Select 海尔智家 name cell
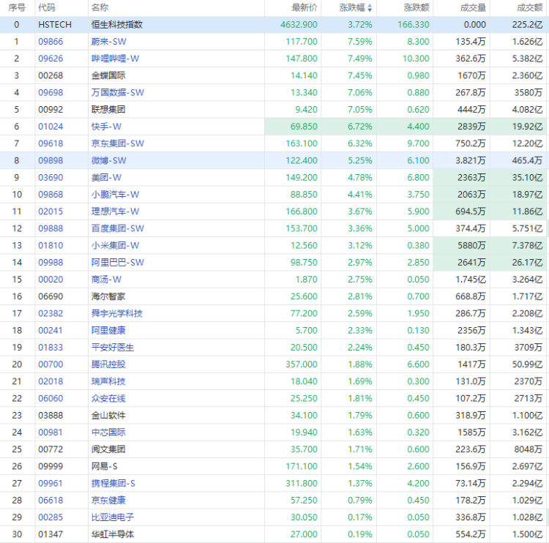Viewport: 549px width, 543px height. click(x=108, y=296)
